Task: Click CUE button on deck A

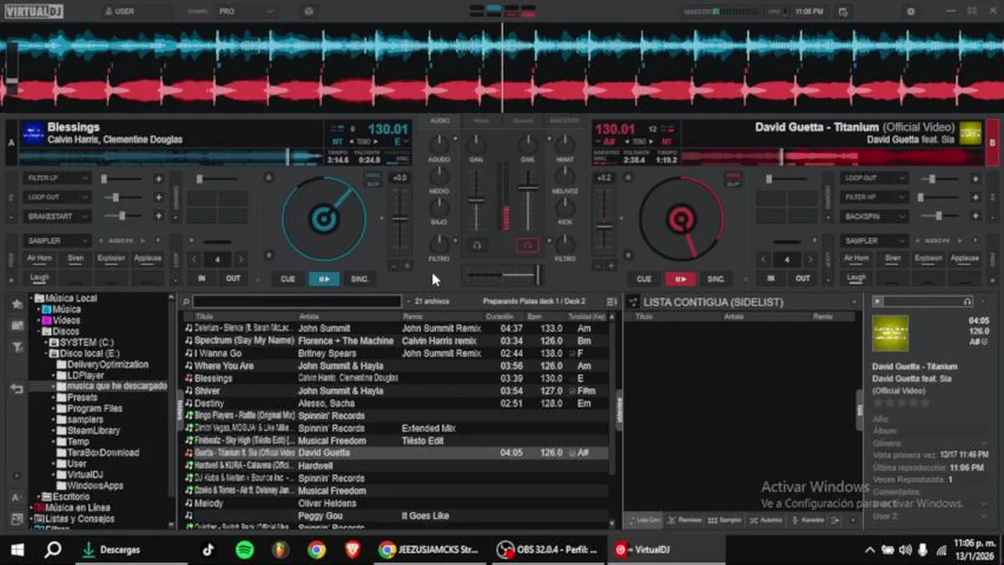Action: coord(288,279)
